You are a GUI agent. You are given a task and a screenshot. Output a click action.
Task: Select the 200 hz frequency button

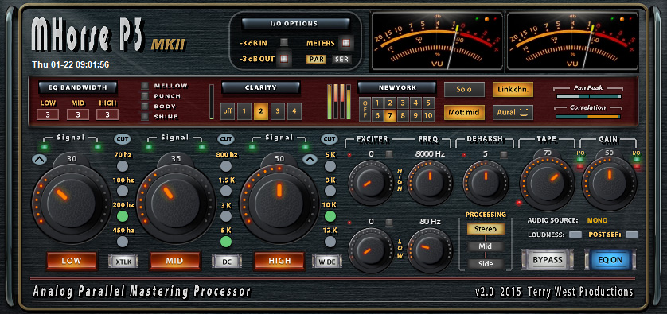(x=123, y=216)
